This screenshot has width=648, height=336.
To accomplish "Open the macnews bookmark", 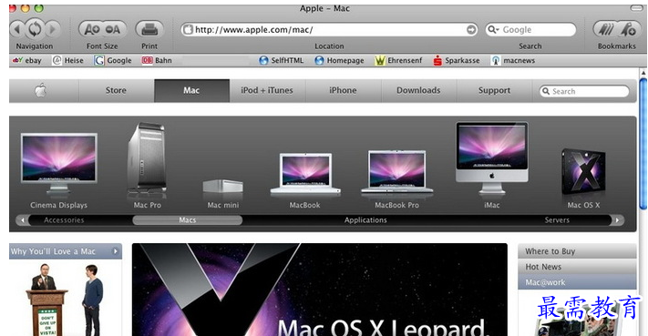I will [513, 60].
